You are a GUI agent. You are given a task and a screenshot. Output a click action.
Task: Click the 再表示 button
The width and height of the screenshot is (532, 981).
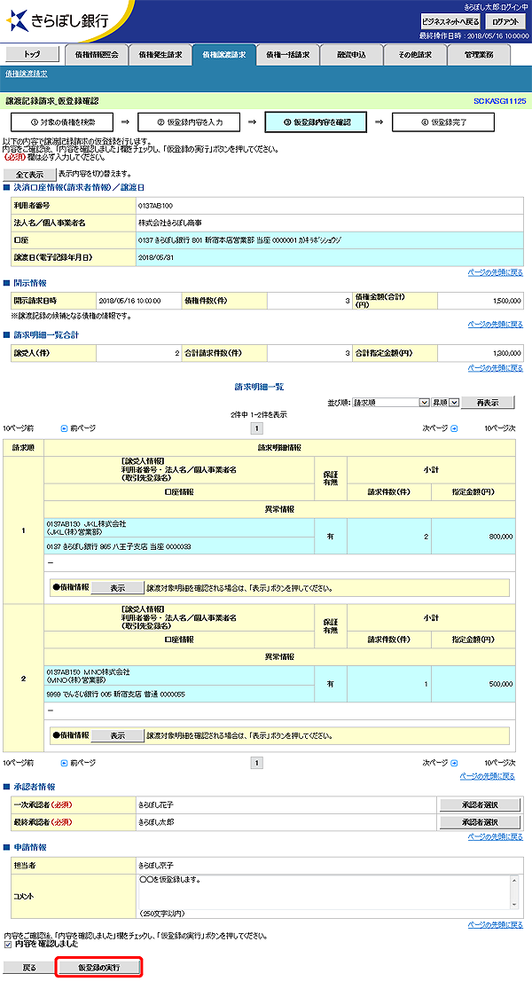point(488,403)
